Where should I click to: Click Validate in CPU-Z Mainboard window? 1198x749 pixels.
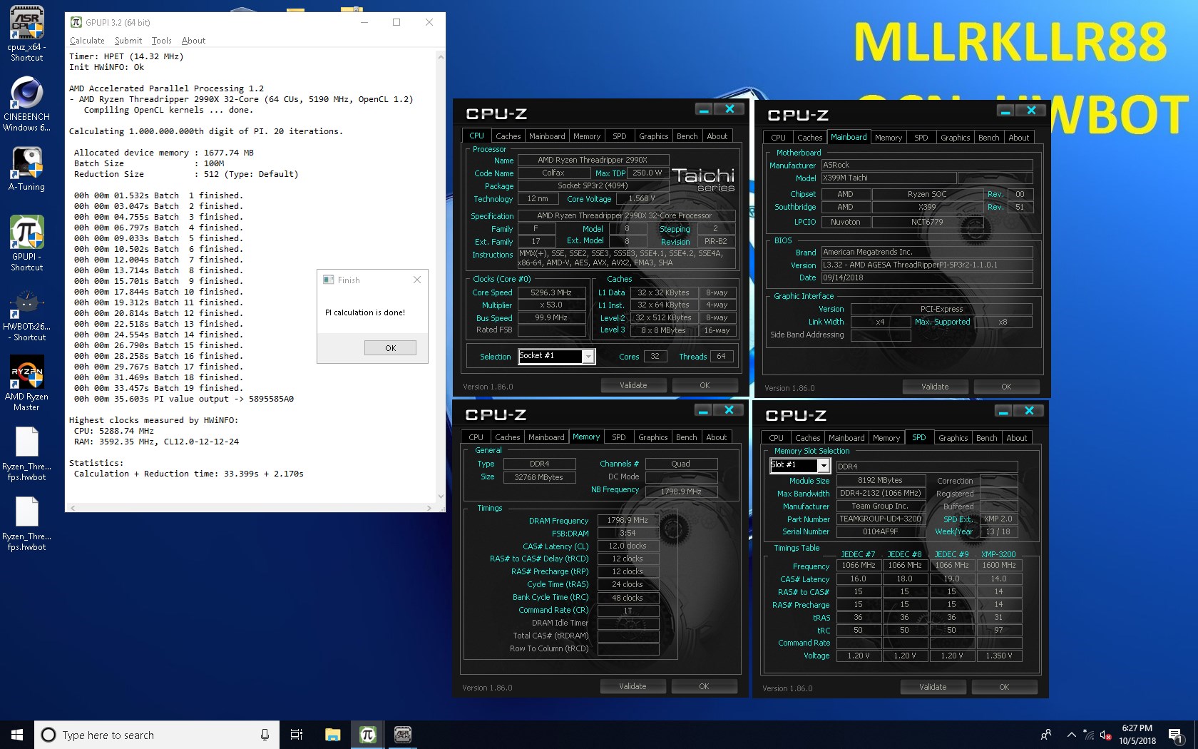pyautogui.click(x=935, y=387)
